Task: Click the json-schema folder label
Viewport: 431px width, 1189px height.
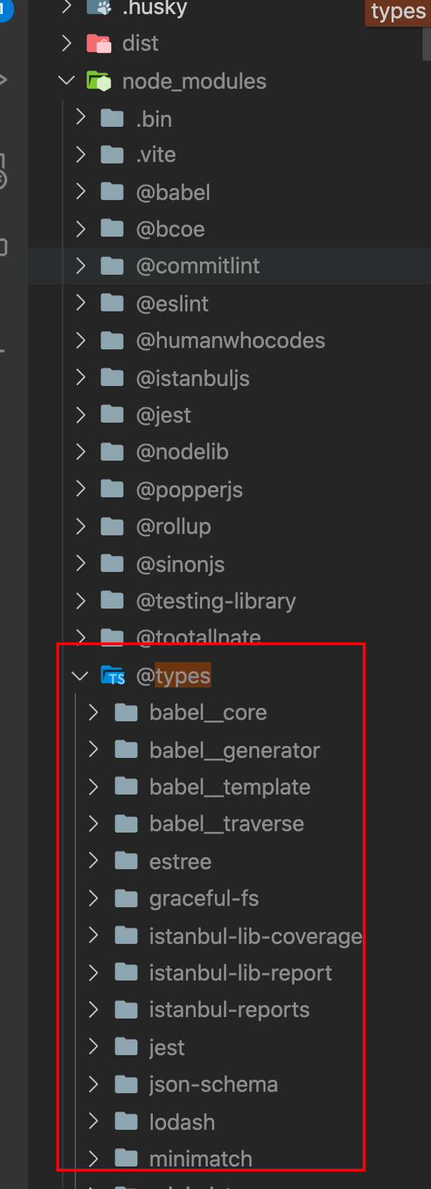Action: click(x=213, y=1084)
